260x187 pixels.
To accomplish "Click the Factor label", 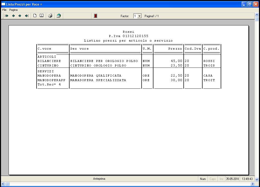I will coord(125,16).
